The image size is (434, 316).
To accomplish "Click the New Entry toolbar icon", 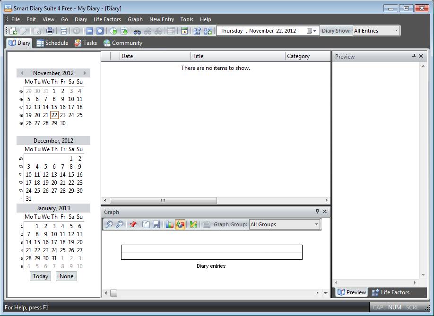I will pos(13,31).
